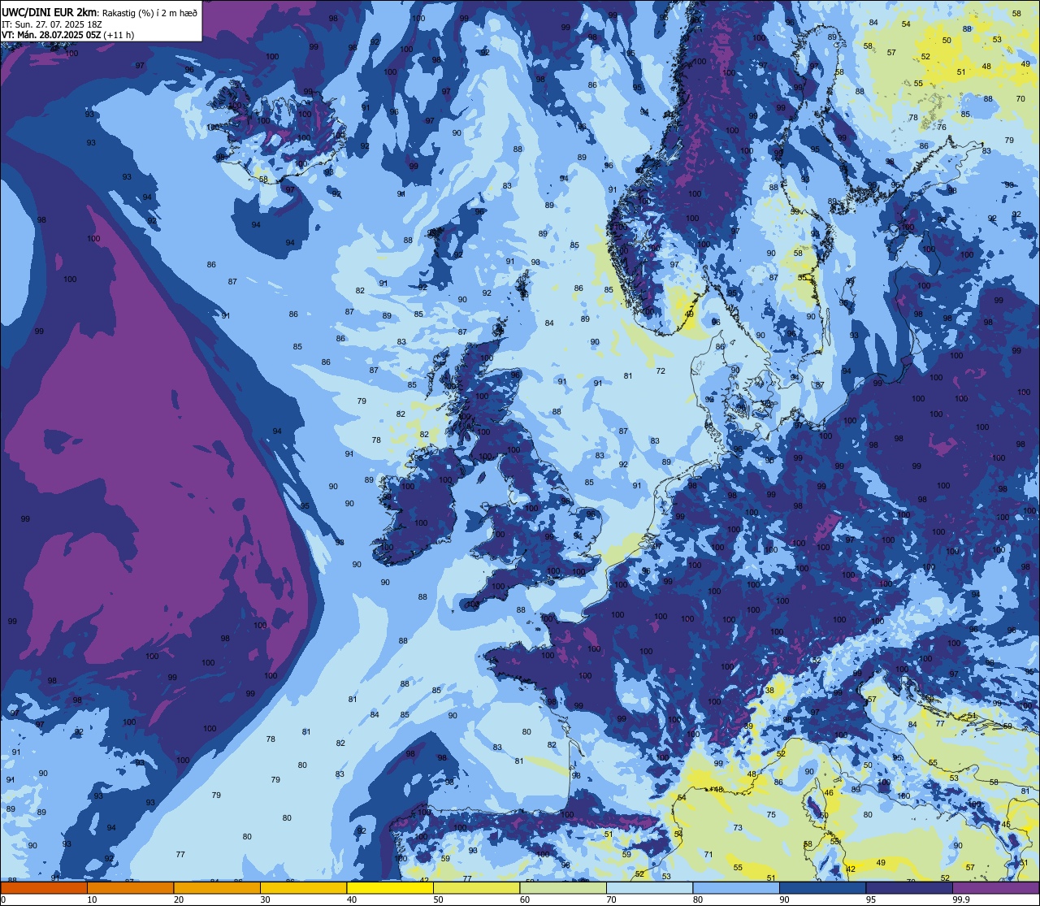Click the legend tick label 99.9
Viewport: 1040px width, 906px height.
(x=961, y=899)
